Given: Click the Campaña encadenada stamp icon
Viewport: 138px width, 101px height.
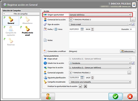Looking at the screenshot, I should 45,82.
